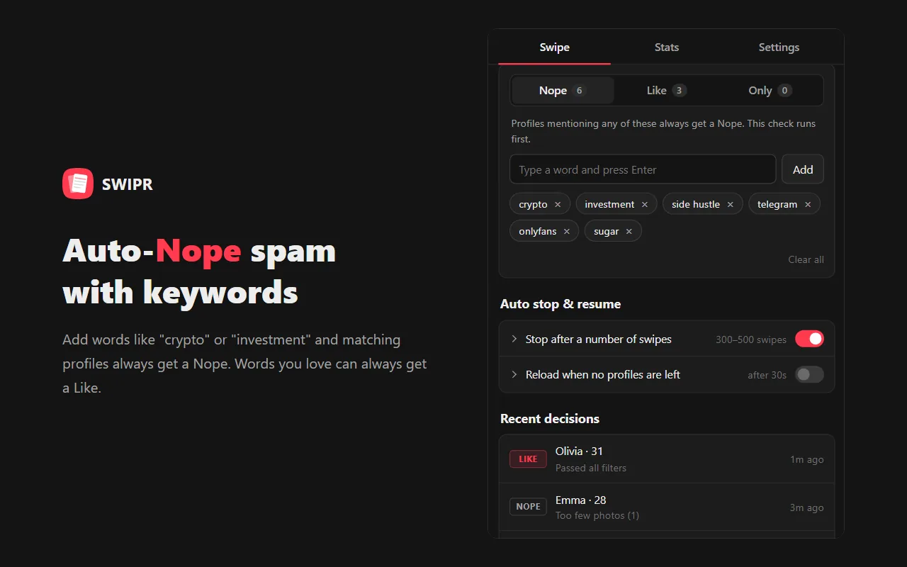Switch to the Swipe tab

554,47
